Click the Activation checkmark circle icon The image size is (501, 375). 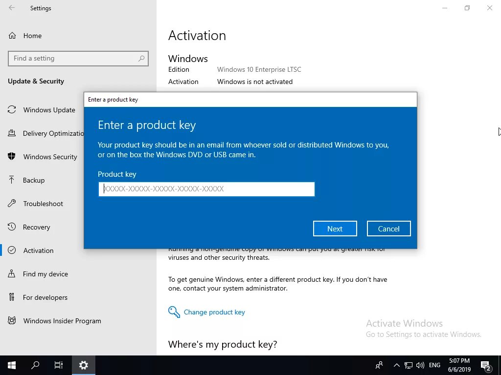point(12,250)
